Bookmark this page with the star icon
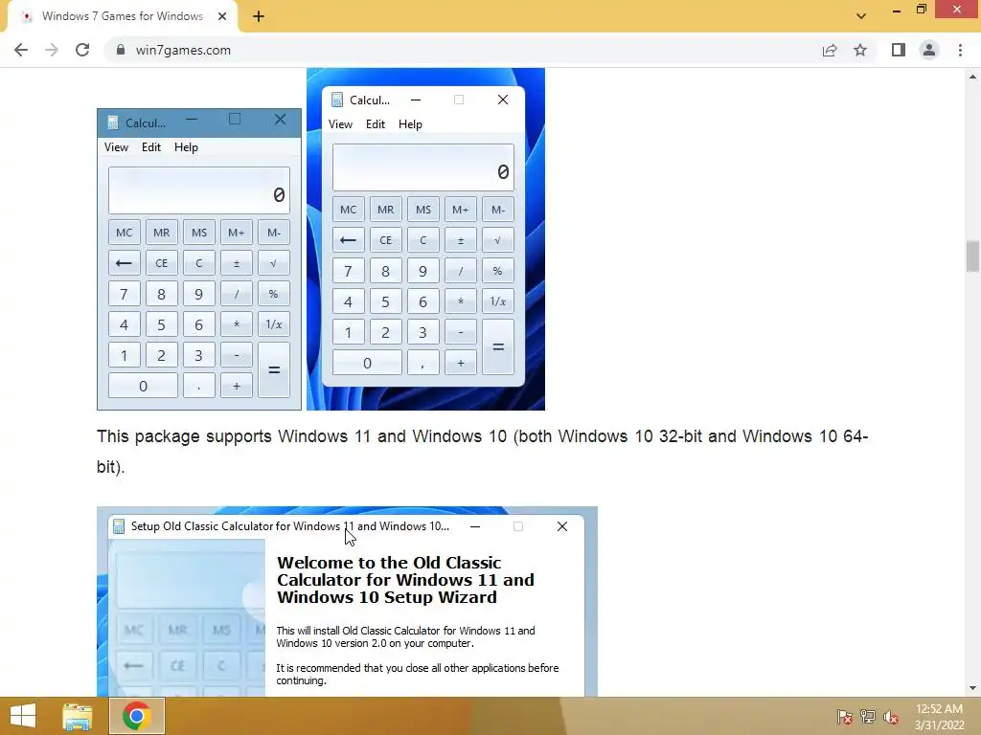The image size is (981, 735). pos(860,50)
